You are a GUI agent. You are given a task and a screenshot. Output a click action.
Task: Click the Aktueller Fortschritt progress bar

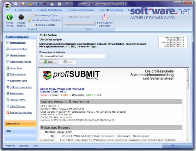(80, 23)
